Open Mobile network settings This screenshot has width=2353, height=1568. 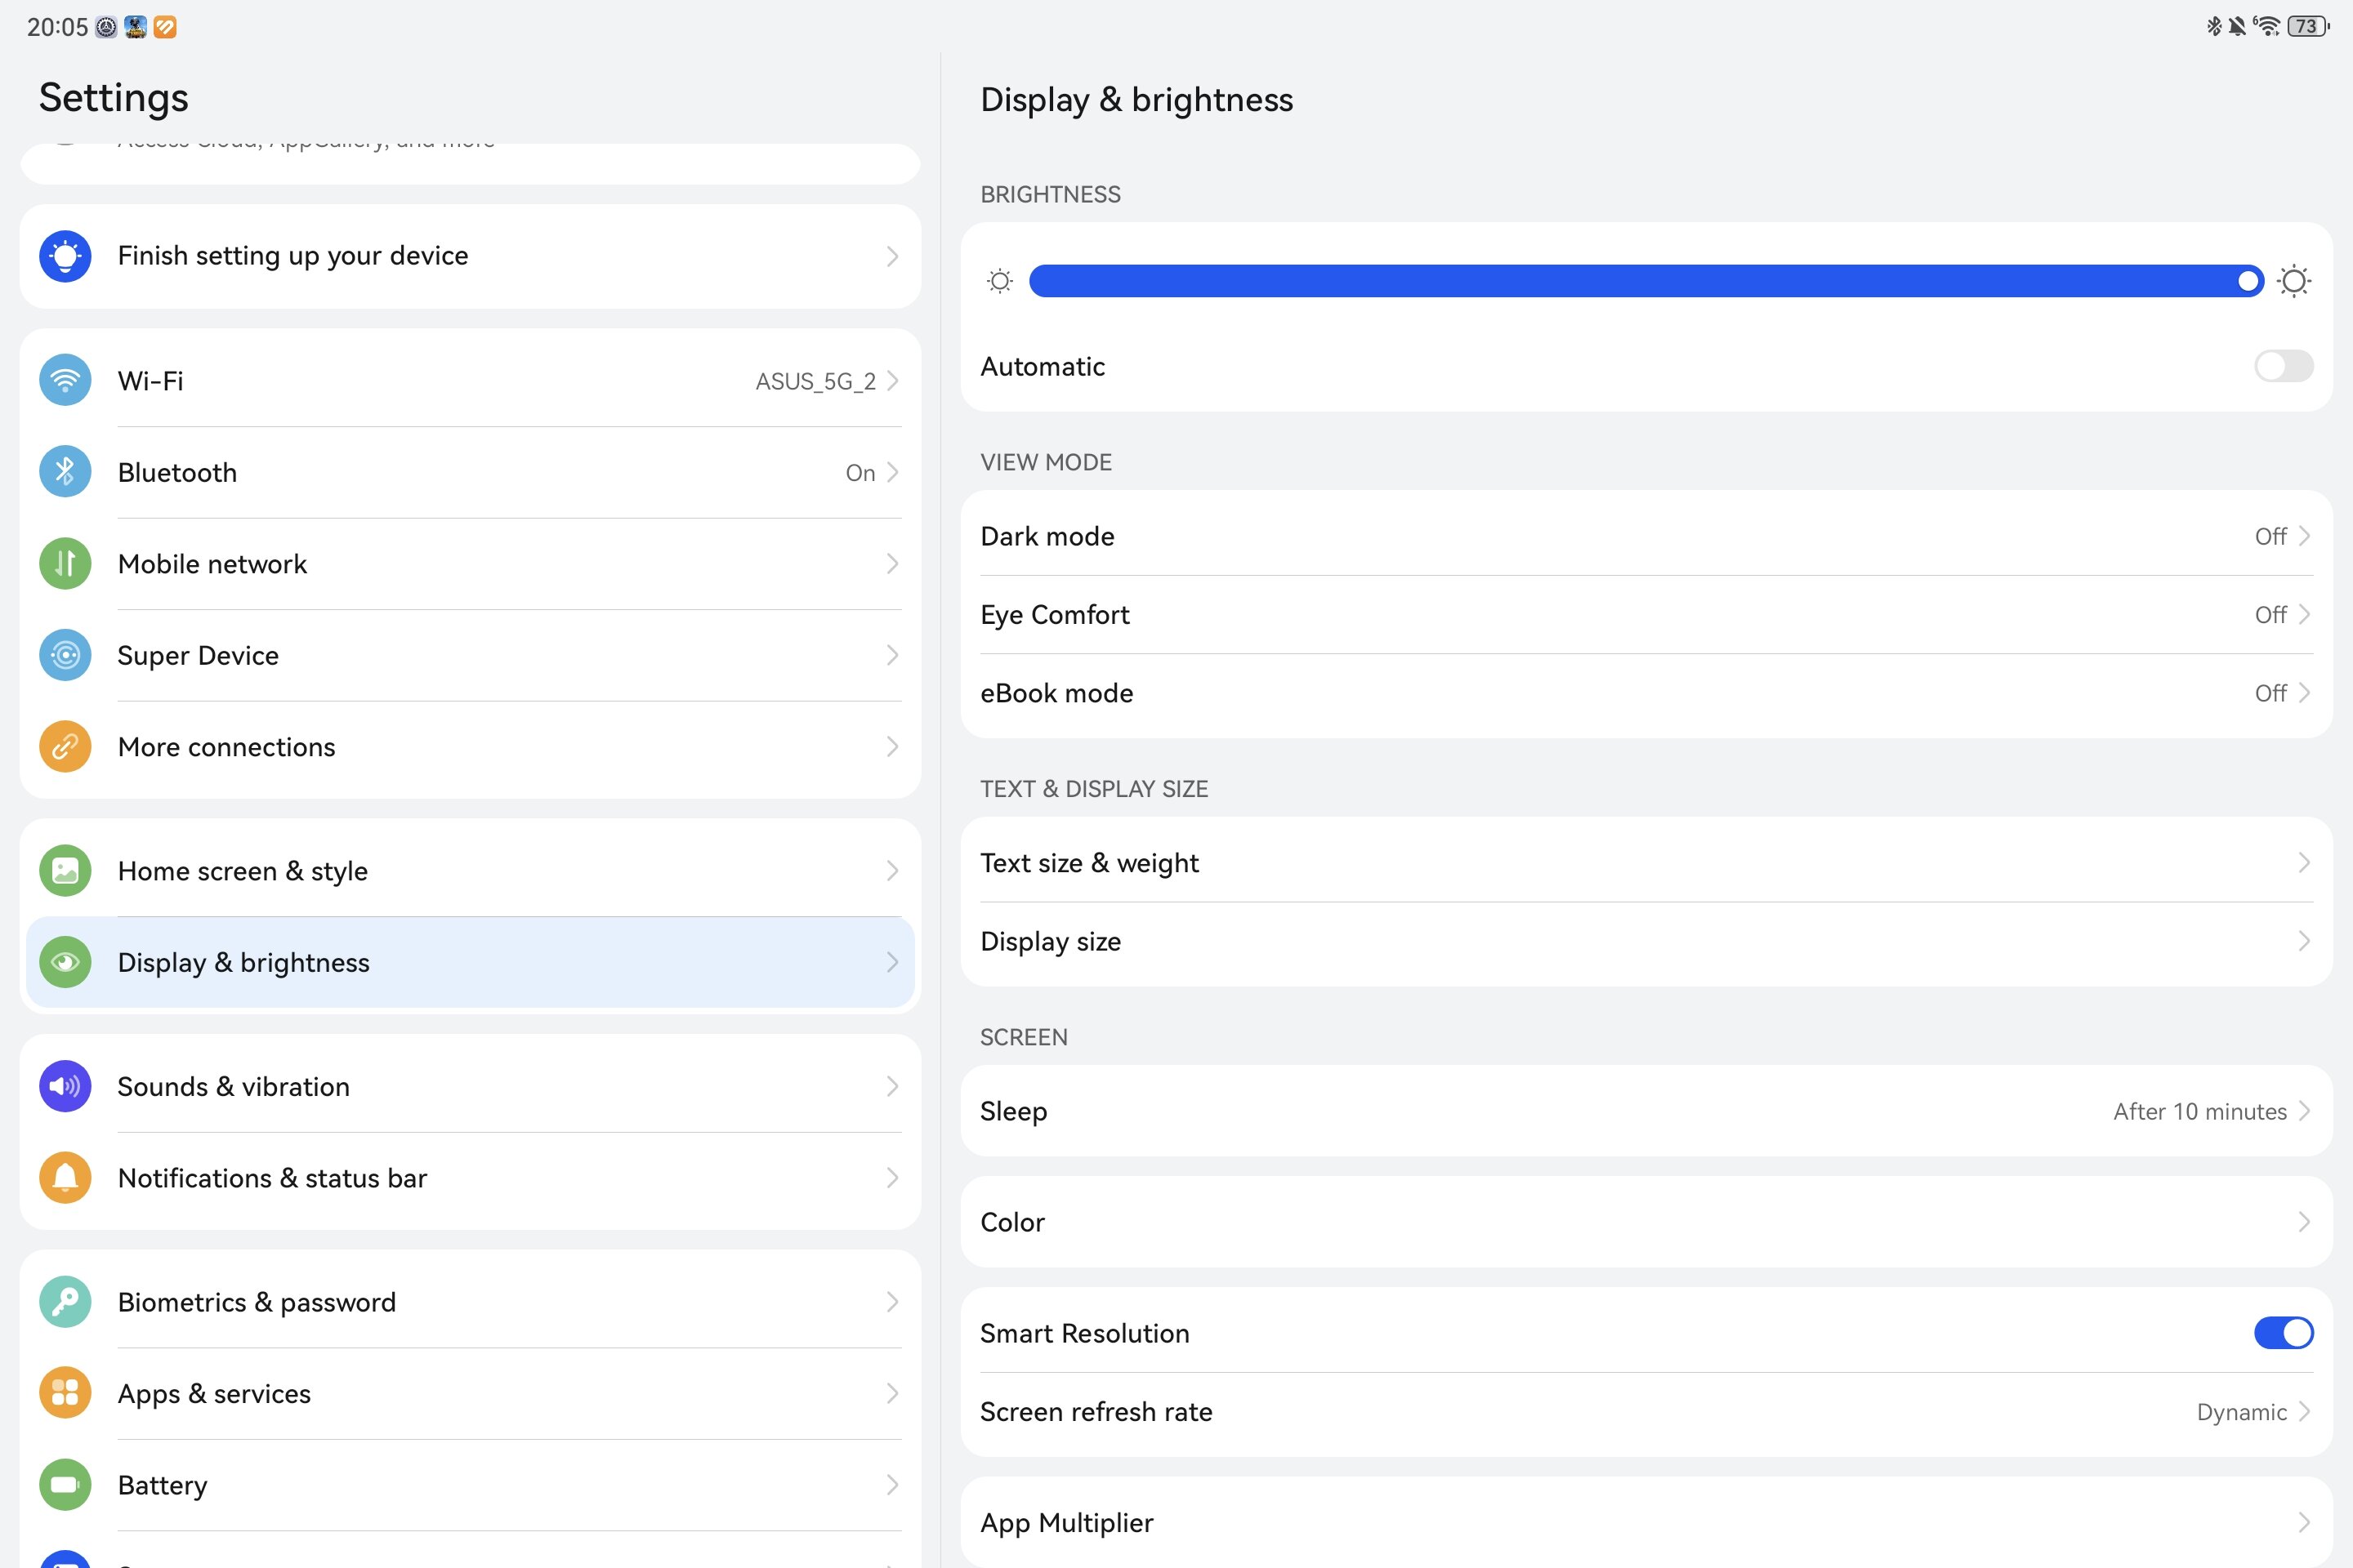[471, 564]
